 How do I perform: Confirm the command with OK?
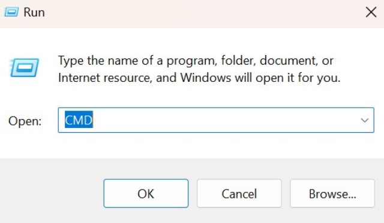[x=146, y=194]
